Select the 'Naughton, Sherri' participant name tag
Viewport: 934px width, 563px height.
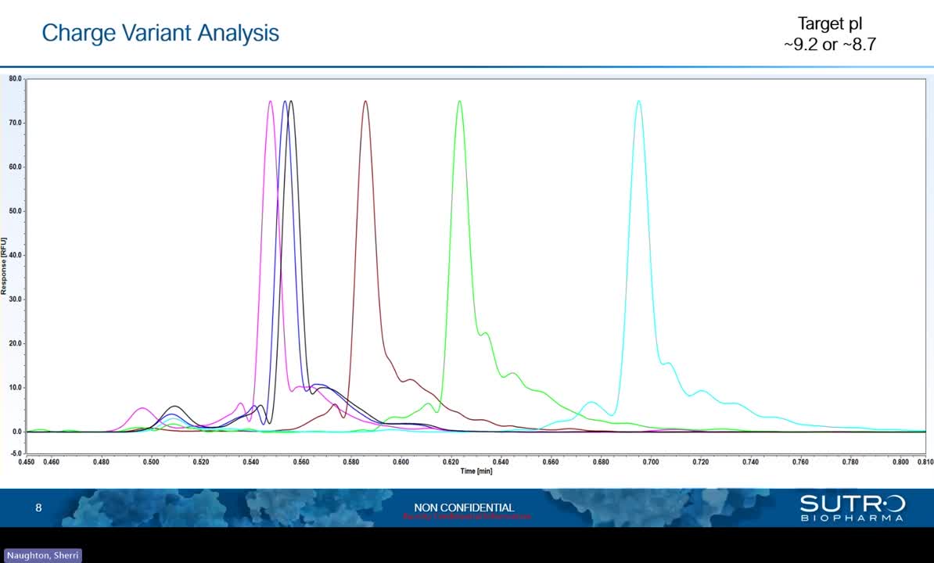point(42,555)
